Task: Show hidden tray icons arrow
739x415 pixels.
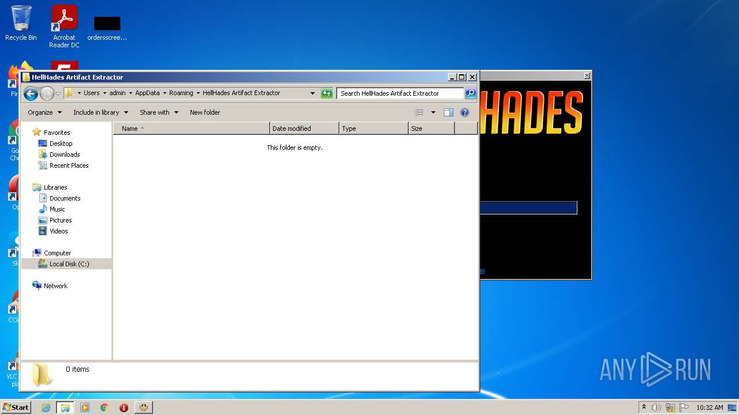Action: [644, 408]
